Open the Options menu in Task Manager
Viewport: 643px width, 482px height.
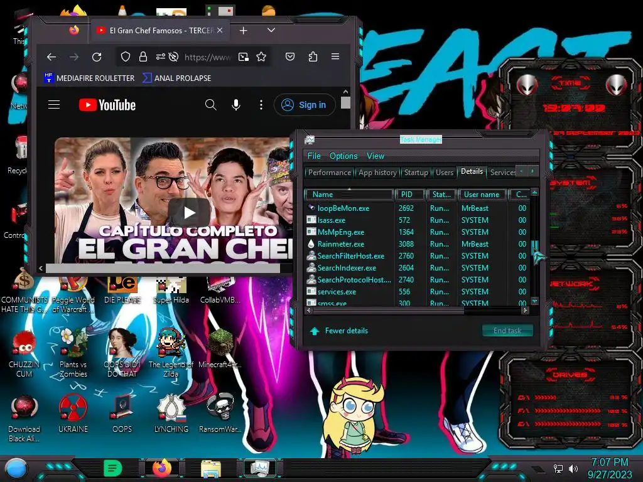(x=343, y=156)
